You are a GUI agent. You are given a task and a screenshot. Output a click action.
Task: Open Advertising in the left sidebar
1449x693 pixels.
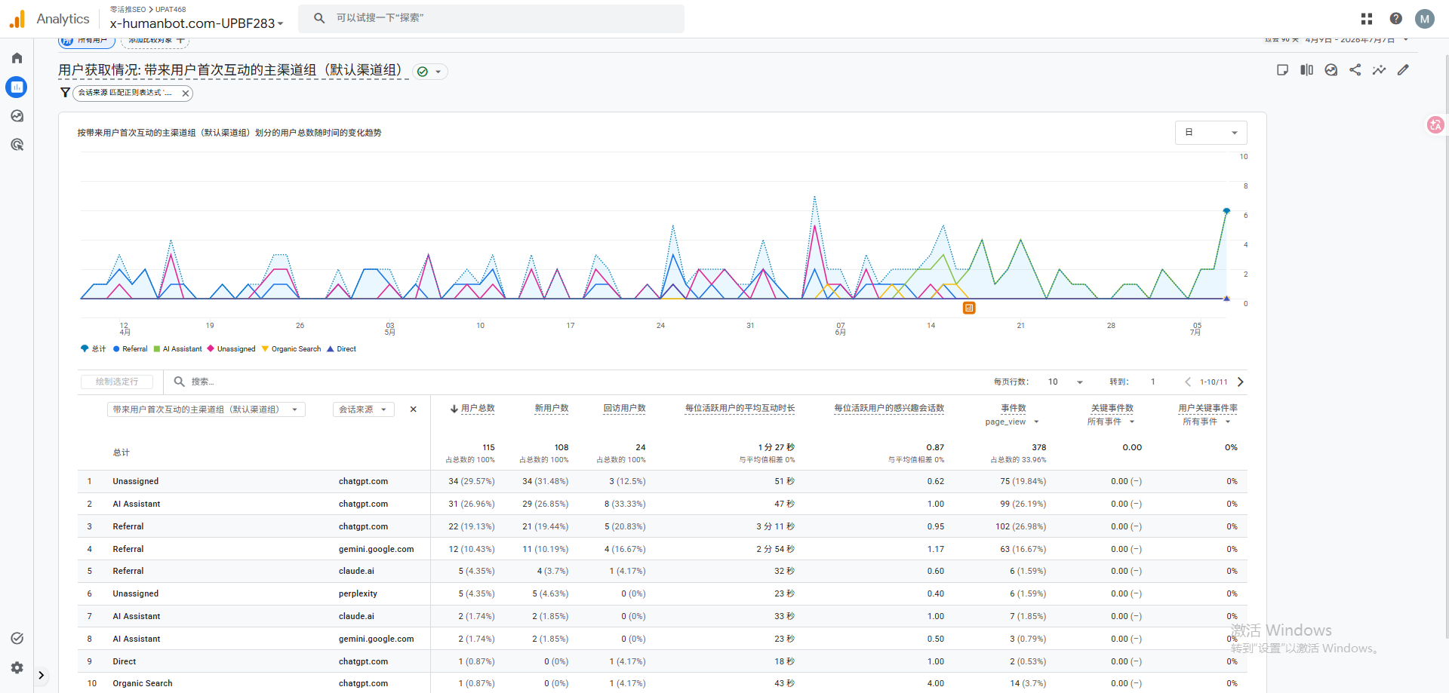[x=17, y=145]
